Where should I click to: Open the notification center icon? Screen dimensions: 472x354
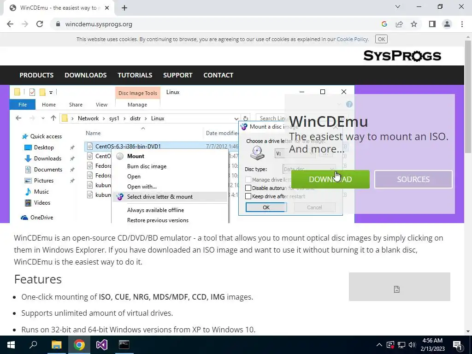[x=457, y=345]
